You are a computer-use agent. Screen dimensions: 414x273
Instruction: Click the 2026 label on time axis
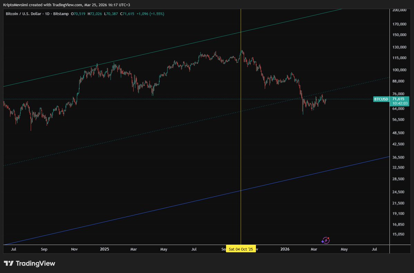click(x=285, y=249)
